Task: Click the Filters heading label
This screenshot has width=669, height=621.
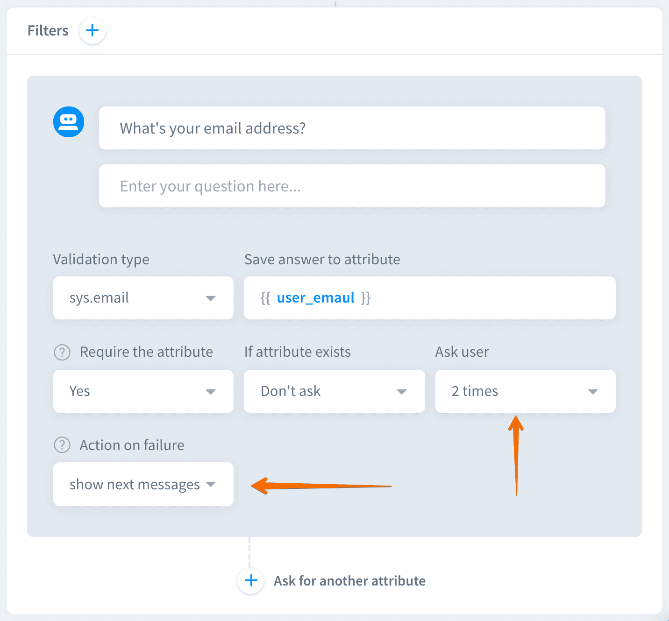Action: [48, 31]
